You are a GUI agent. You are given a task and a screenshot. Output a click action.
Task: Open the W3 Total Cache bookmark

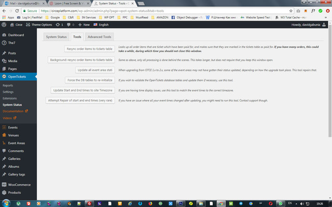point(290,17)
